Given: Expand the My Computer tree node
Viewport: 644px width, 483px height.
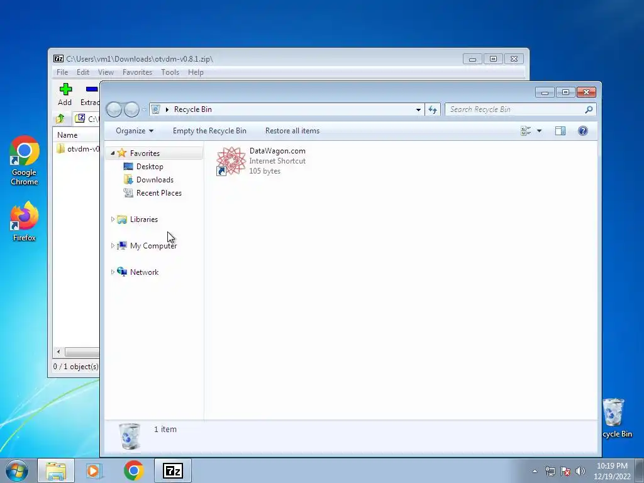Looking at the screenshot, I should (x=113, y=246).
